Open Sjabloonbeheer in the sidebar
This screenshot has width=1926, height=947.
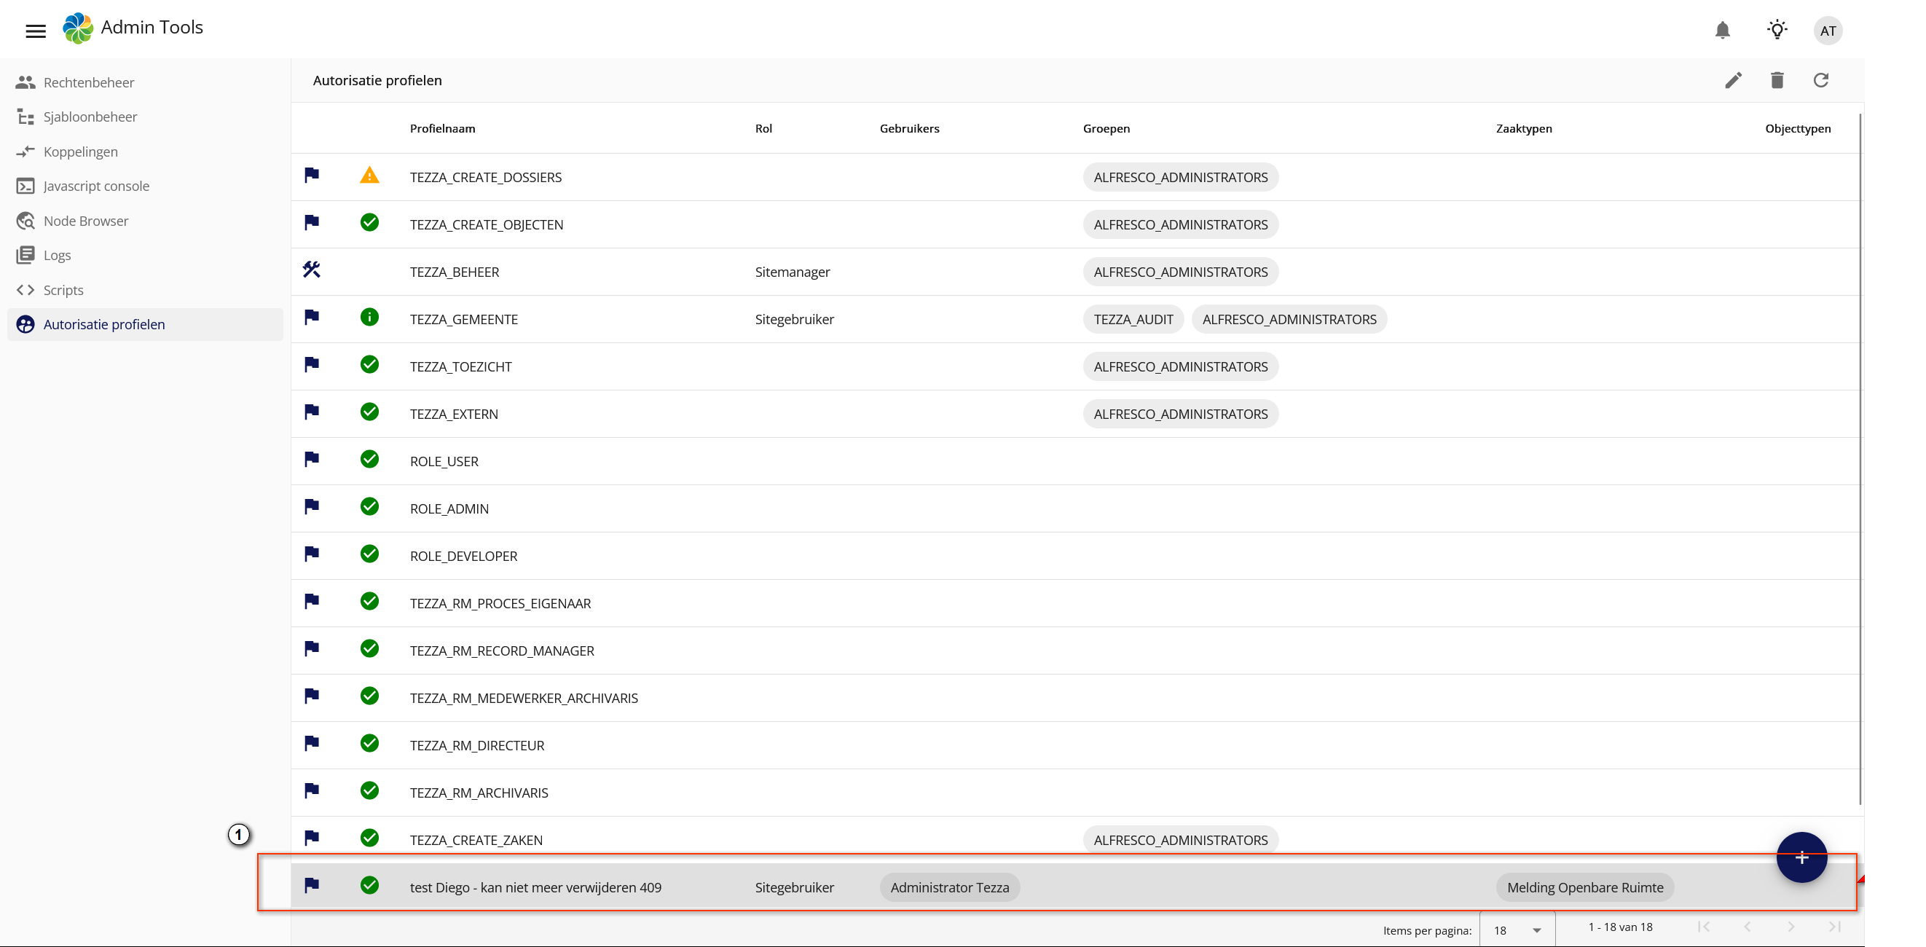[x=145, y=117]
